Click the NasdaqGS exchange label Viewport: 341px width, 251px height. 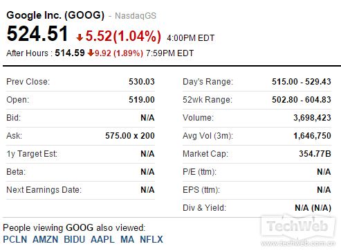coord(136,16)
